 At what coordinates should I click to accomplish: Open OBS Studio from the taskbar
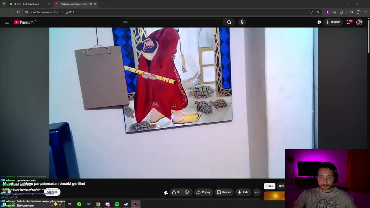[136, 204]
